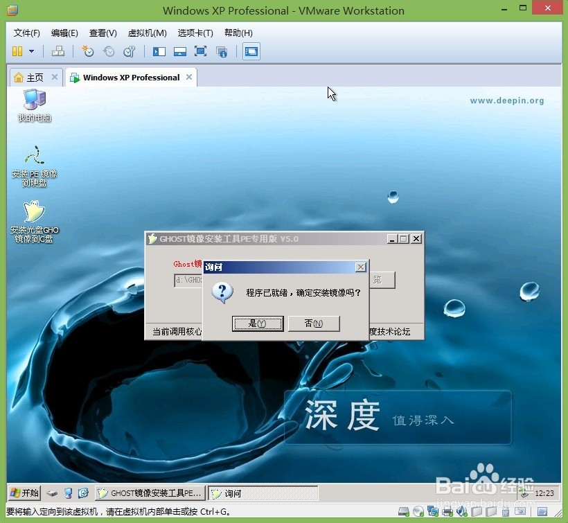Click the refresh-window quick-launch icon in taskbar
Image resolution: width=568 pixels, height=523 pixels.
tap(83, 493)
